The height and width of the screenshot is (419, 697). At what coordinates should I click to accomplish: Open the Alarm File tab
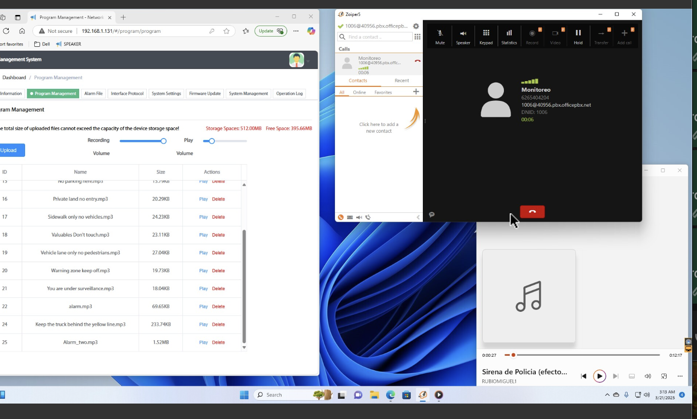(94, 94)
